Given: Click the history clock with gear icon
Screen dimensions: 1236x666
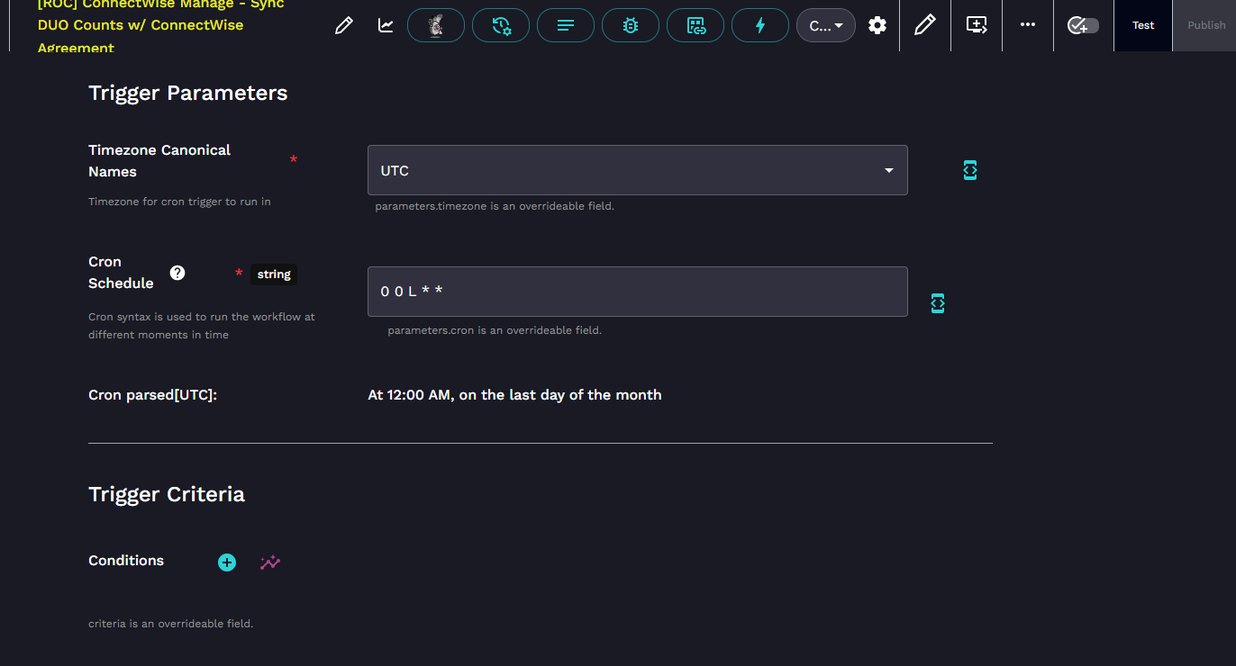Looking at the screenshot, I should pyautogui.click(x=501, y=26).
